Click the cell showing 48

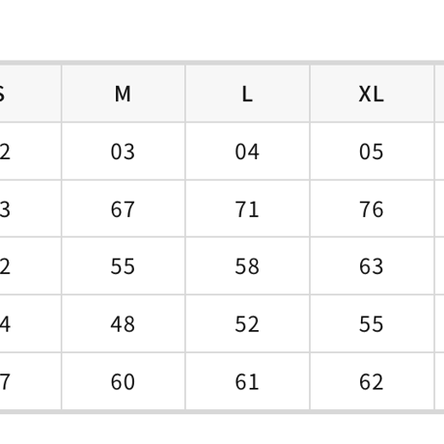coord(124,323)
